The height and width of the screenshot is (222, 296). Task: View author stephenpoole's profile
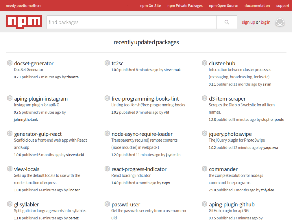click(x=273, y=119)
